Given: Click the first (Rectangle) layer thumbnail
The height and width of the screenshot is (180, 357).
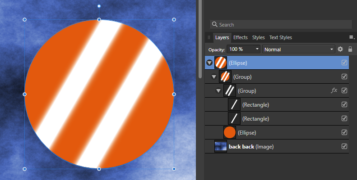Looking at the screenshot, I should pyautogui.click(x=234, y=104).
